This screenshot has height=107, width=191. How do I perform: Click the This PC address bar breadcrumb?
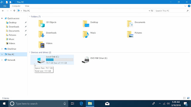pos(27,11)
